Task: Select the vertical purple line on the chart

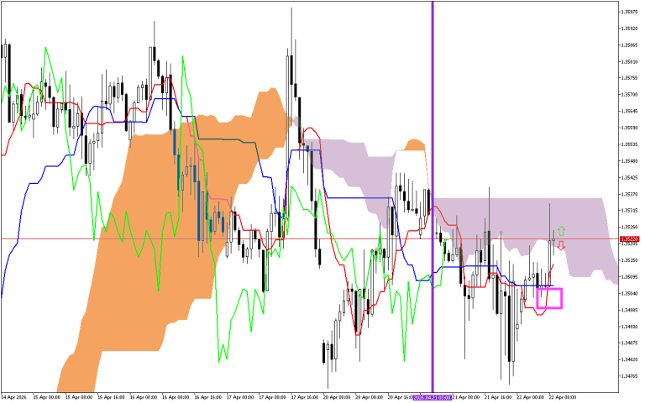Action: pos(433,196)
